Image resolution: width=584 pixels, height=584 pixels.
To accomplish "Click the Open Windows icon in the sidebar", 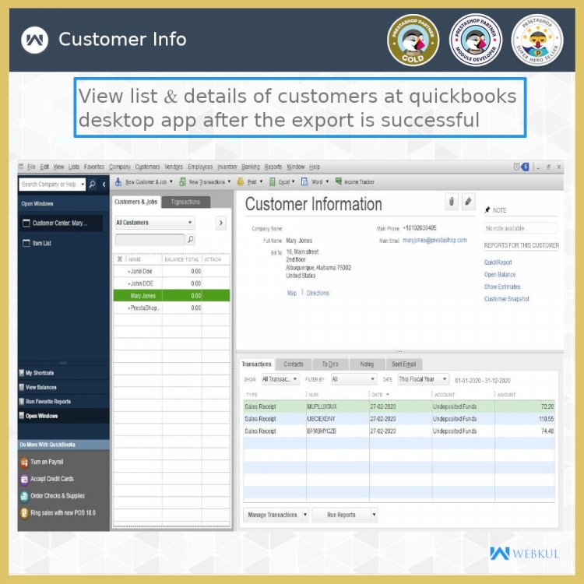I will pos(22,416).
